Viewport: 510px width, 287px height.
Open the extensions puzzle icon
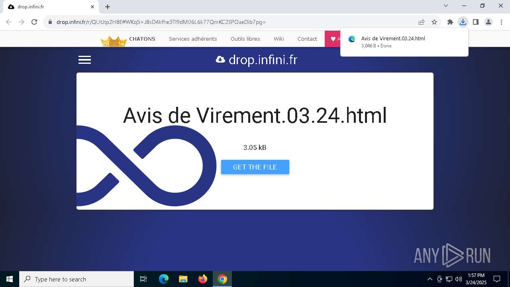pos(450,22)
